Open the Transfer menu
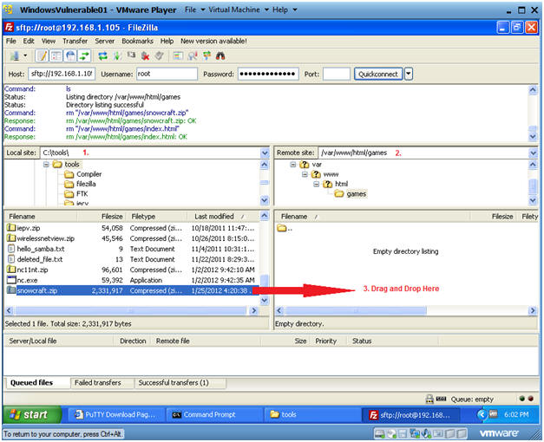This screenshot has height=442, width=544. pos(75,41)
